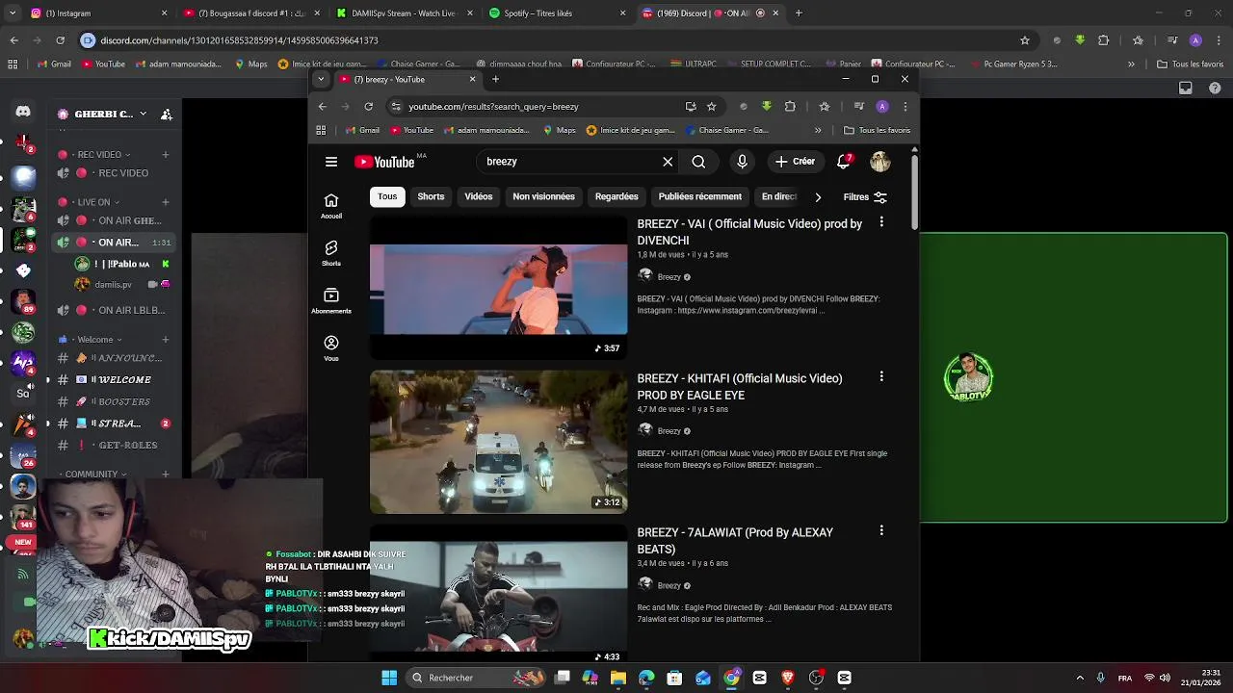Select the En direct filter chip
Screen dimensions: 1233x693
(x=779, y=196)
